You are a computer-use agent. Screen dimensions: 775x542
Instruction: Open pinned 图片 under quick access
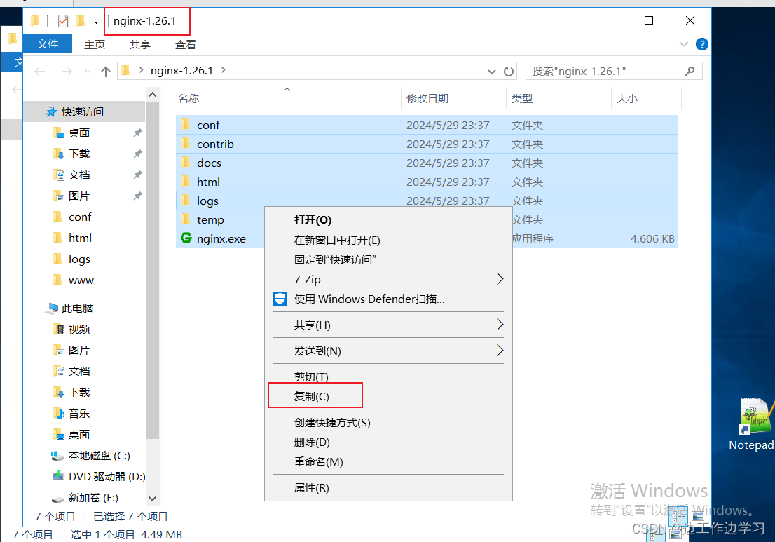pyautogui.click(x=79, y=196)
